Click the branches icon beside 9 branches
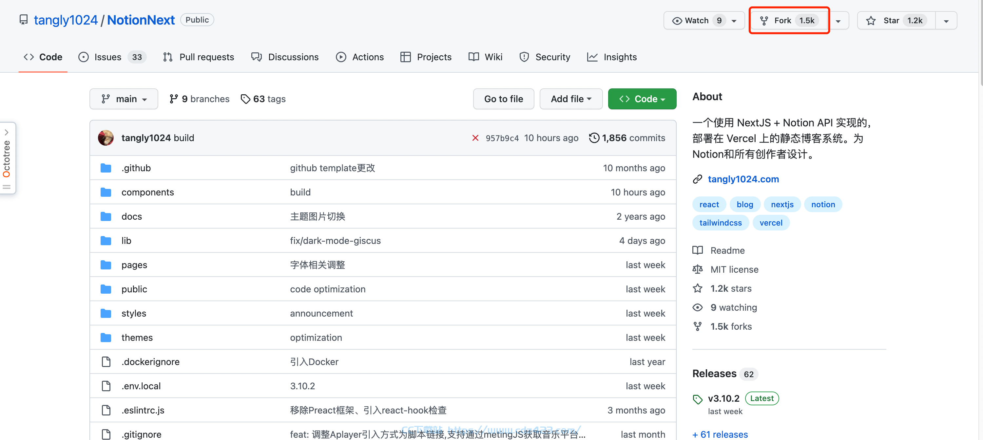Screen dimensions: 983x440 174,99
